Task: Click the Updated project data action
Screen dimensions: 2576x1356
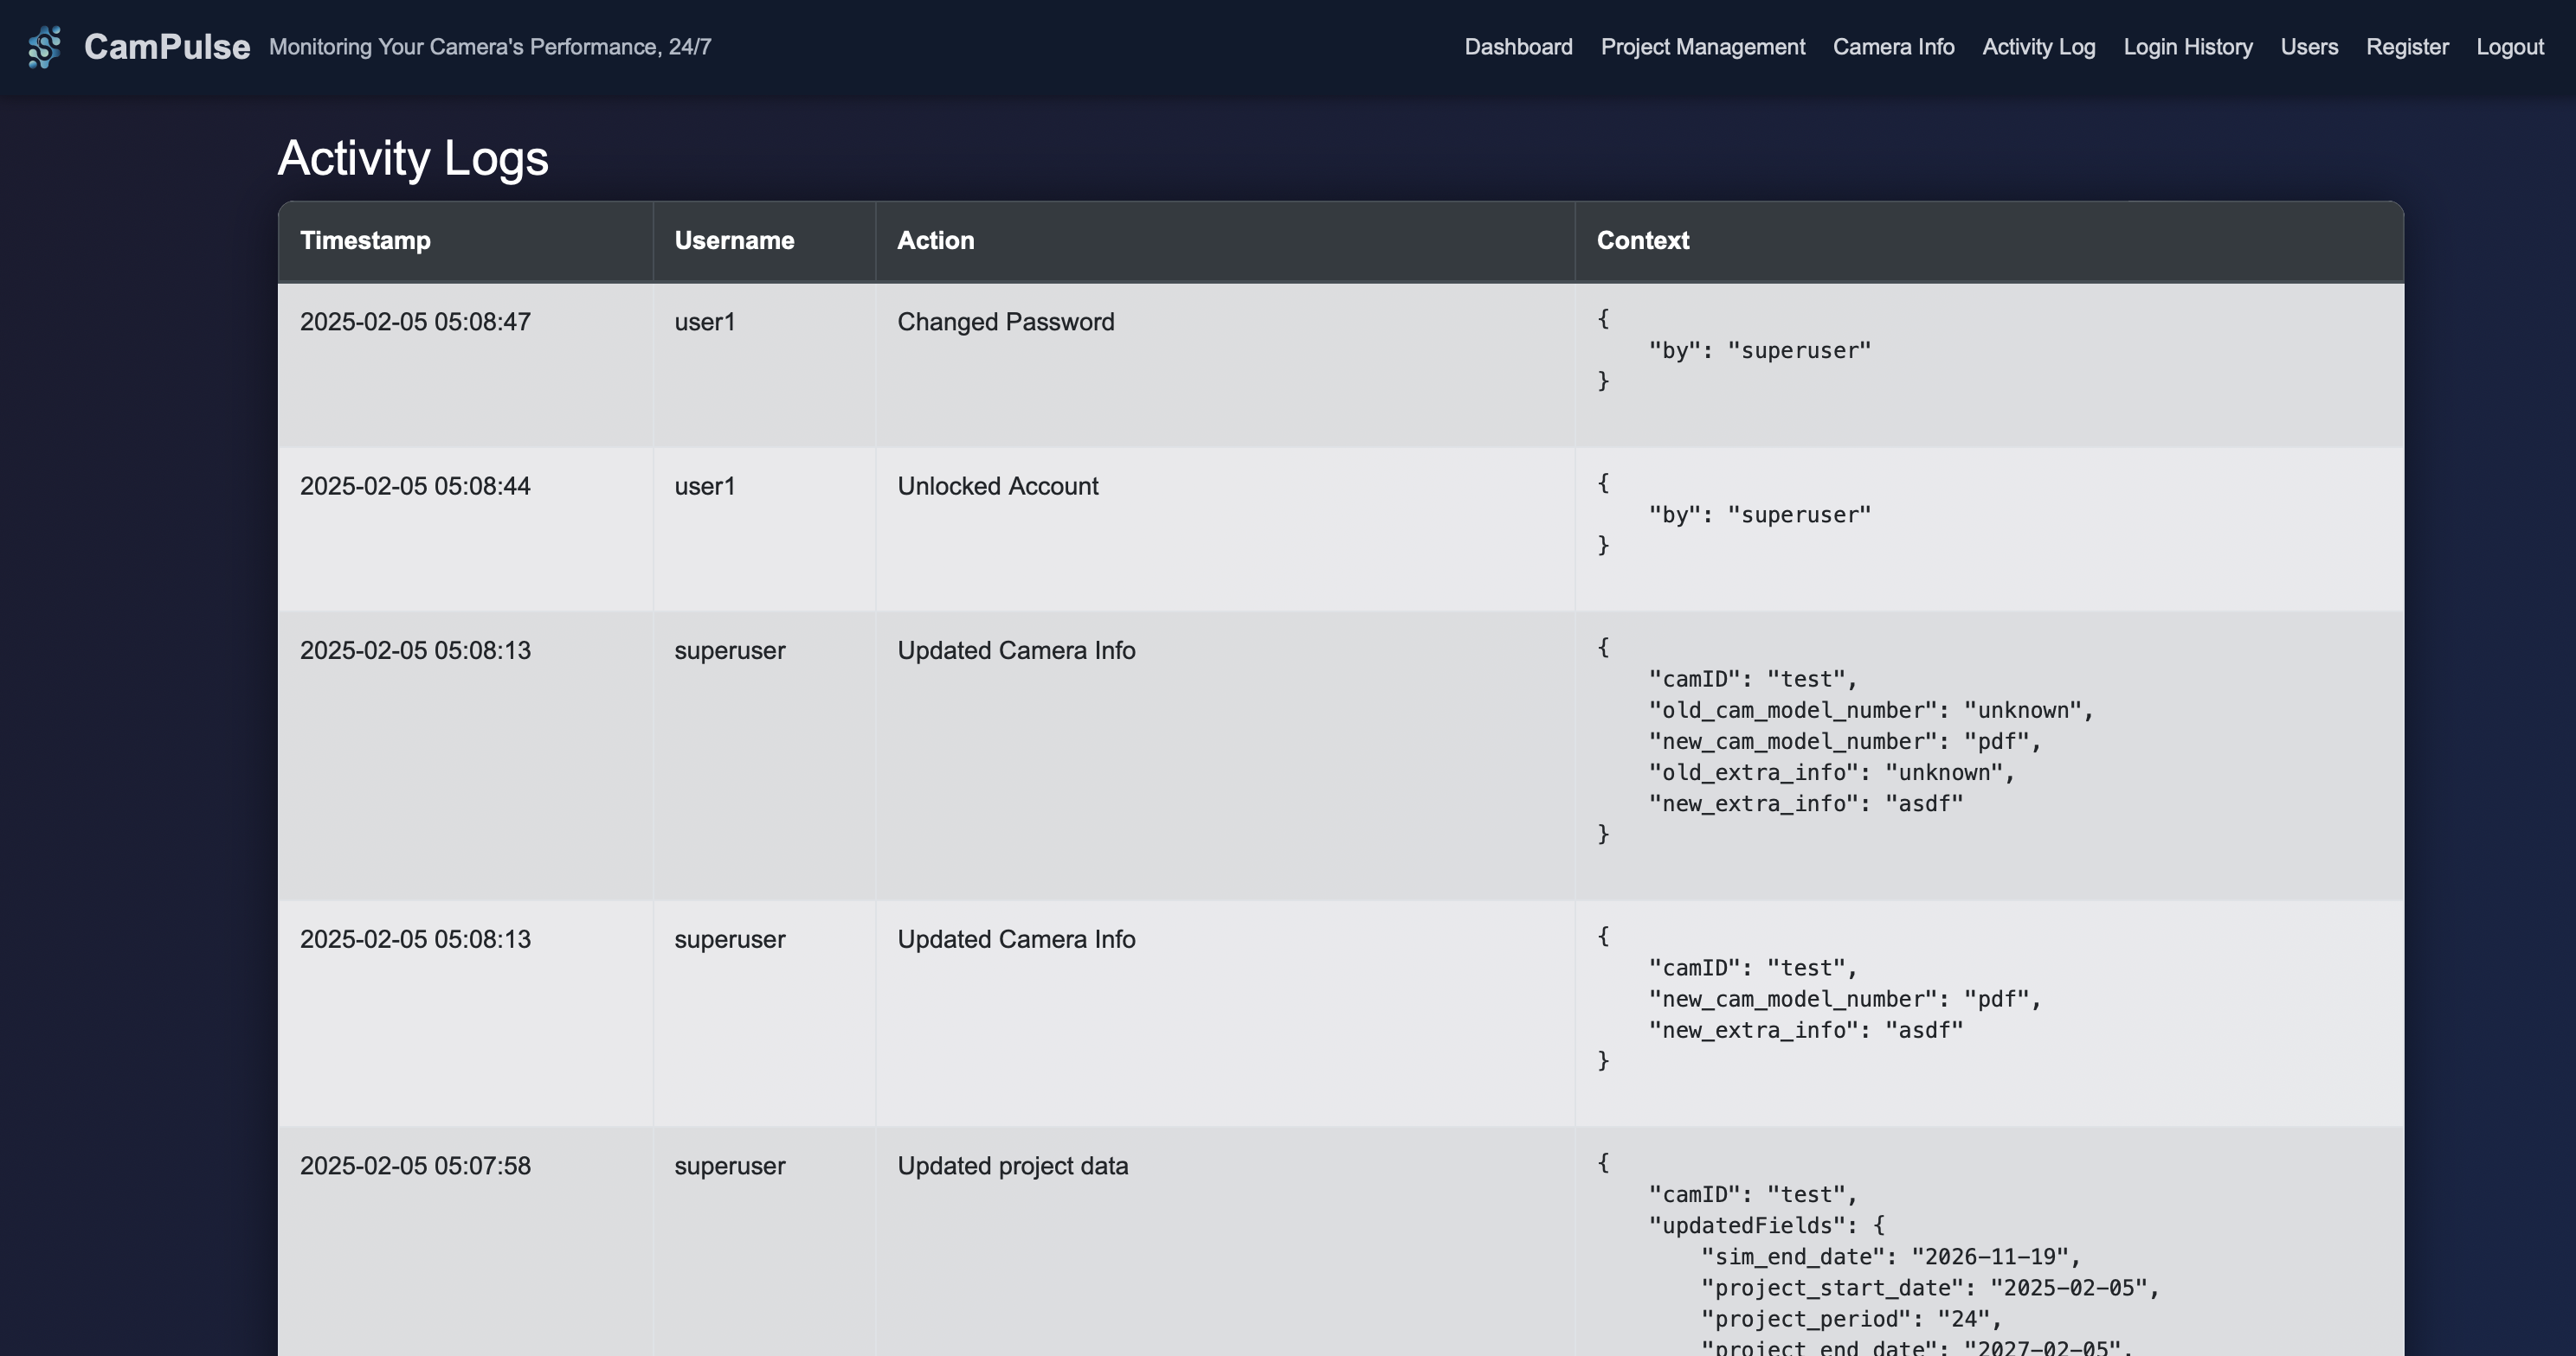Action: (x=1012, y=1166)
